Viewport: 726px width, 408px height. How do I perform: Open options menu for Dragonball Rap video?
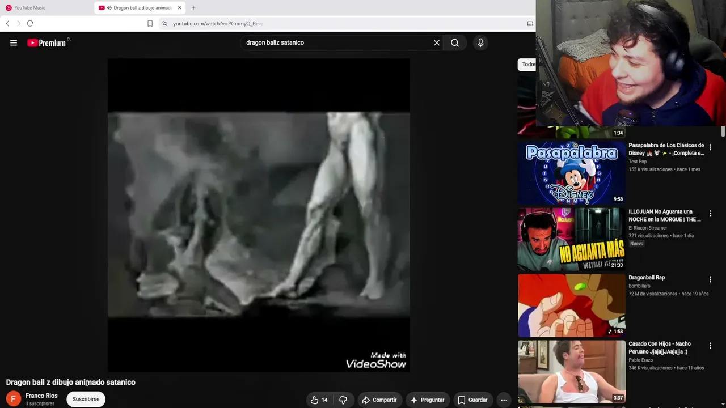click(x=710, y=279)
